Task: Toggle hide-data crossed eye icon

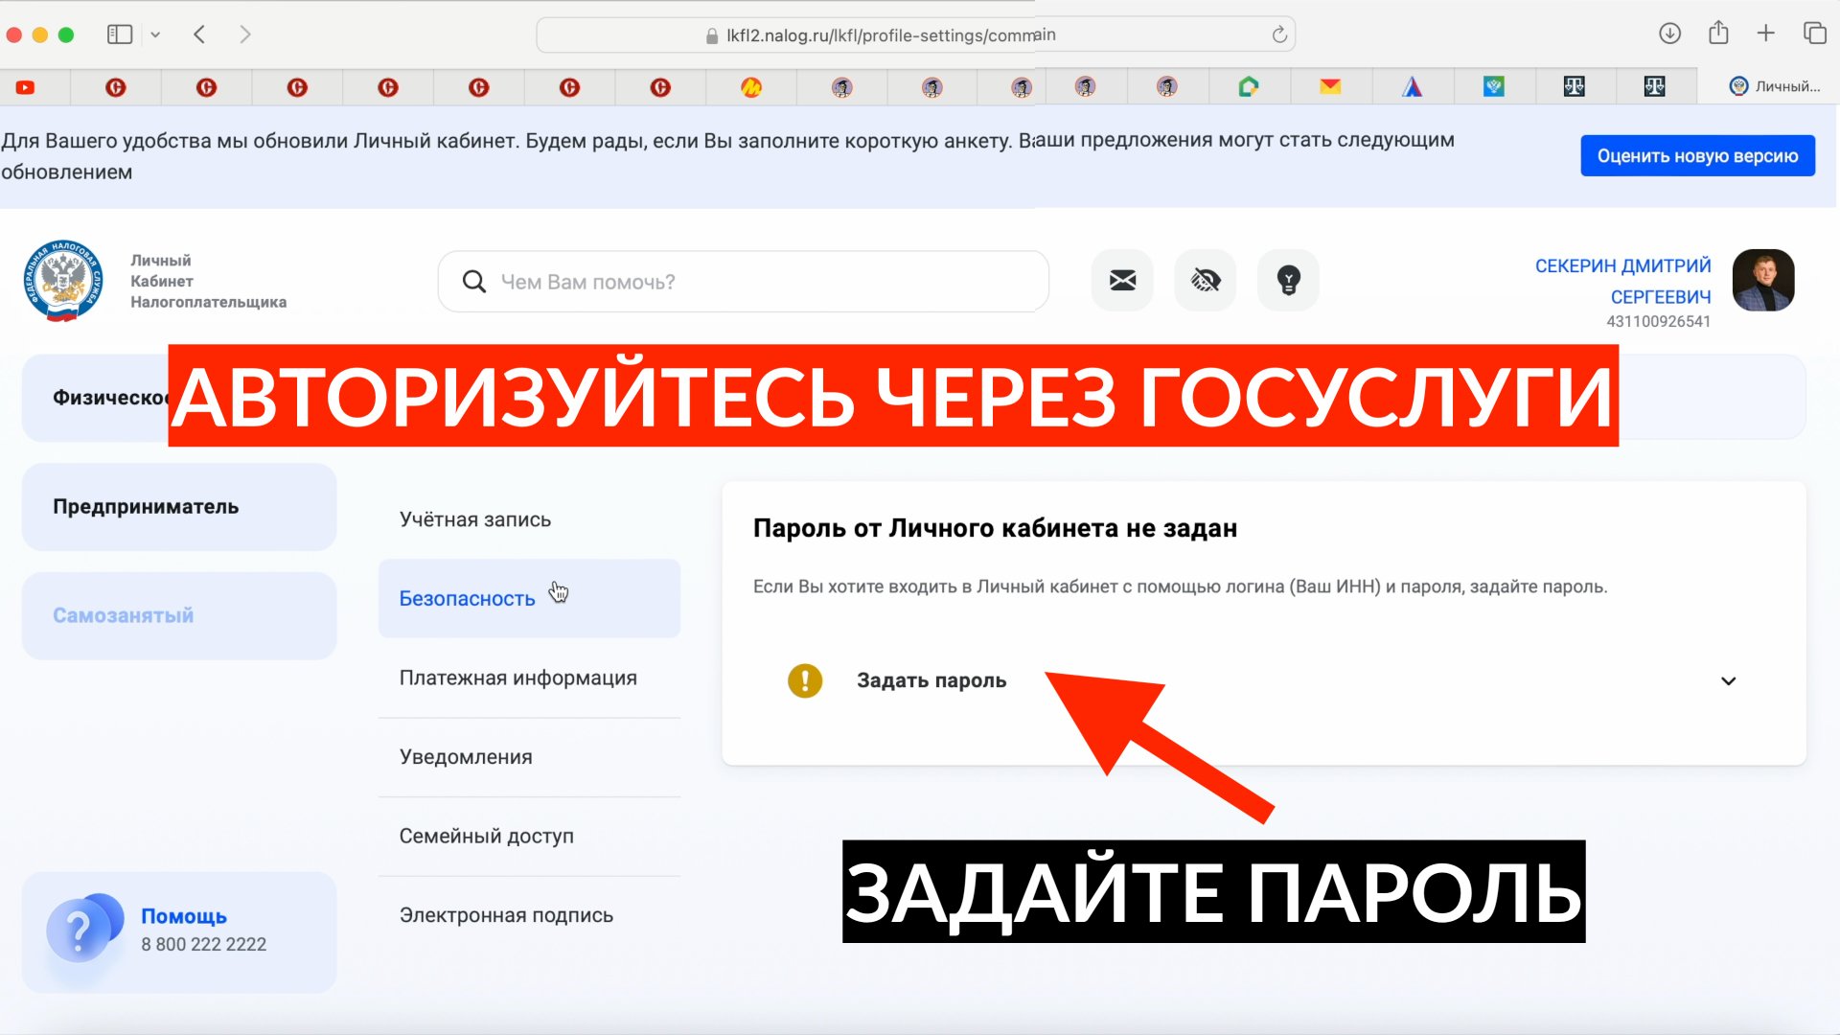Action: 1205,281
